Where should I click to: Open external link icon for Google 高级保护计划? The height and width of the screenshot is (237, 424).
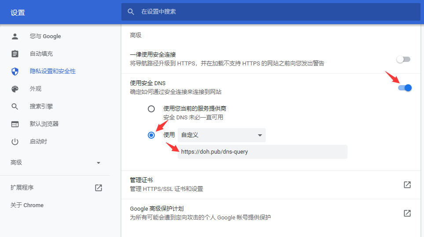407,213
